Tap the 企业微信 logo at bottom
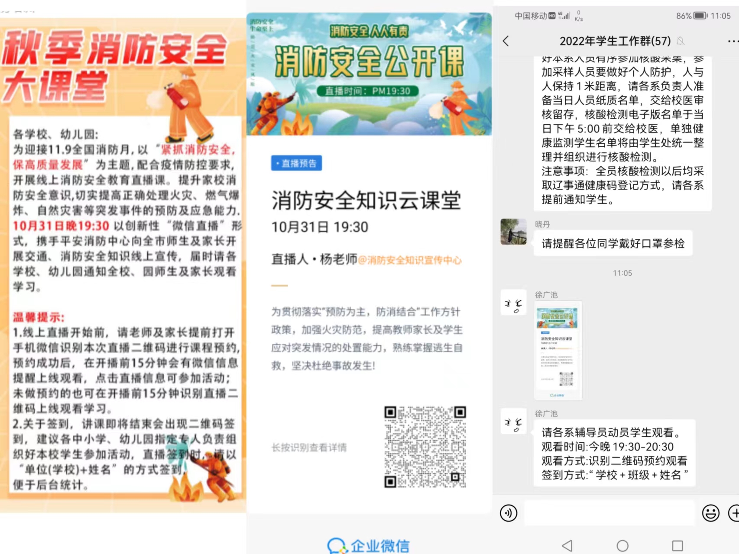This screenshot has width=739, height=554. [x=369, y=546]
